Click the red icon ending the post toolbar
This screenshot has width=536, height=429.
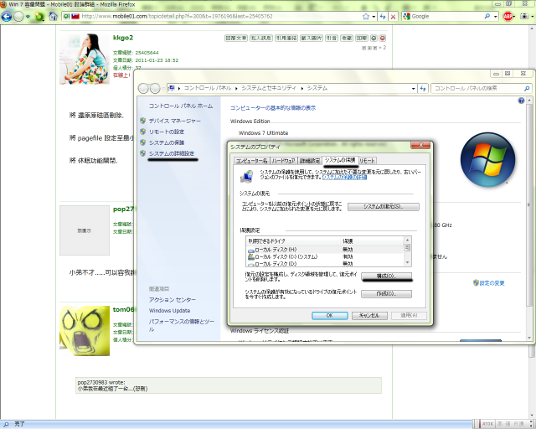(x=383, y=38)
